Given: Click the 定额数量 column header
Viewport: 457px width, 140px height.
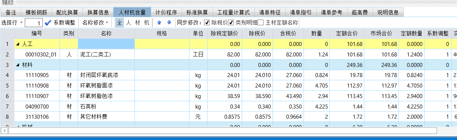Looking at the screenshot, I should coord(412,34).
